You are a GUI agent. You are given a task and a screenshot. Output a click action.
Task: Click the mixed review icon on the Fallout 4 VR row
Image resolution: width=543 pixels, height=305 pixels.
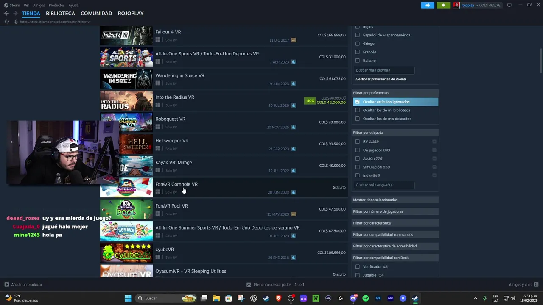coord(294,40)
